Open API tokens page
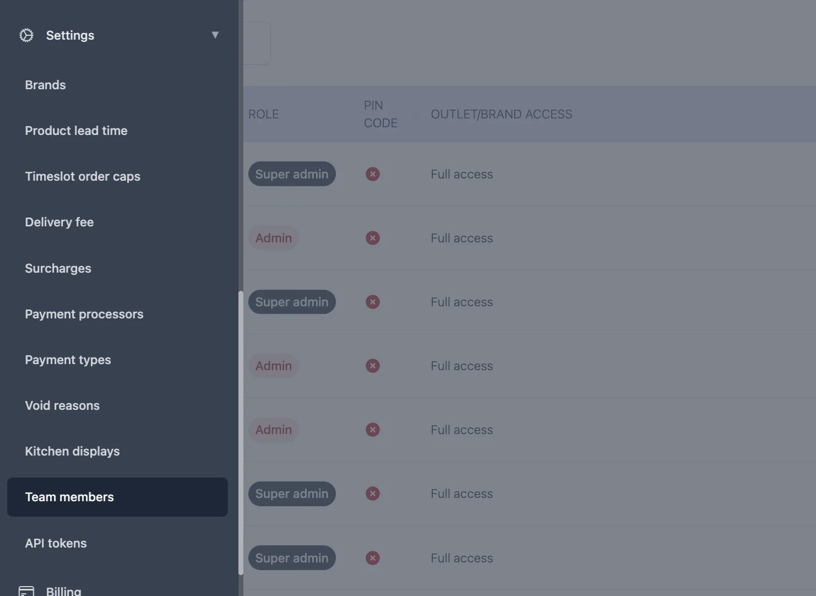Image resolution: width=816 pixels, height=596 pixels. point(56,543)
